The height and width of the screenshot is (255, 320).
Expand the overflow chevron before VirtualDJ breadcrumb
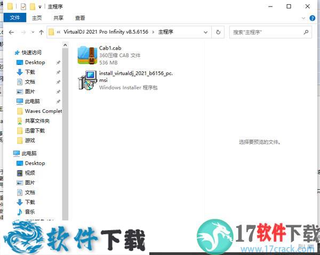(x=59, y=32)
